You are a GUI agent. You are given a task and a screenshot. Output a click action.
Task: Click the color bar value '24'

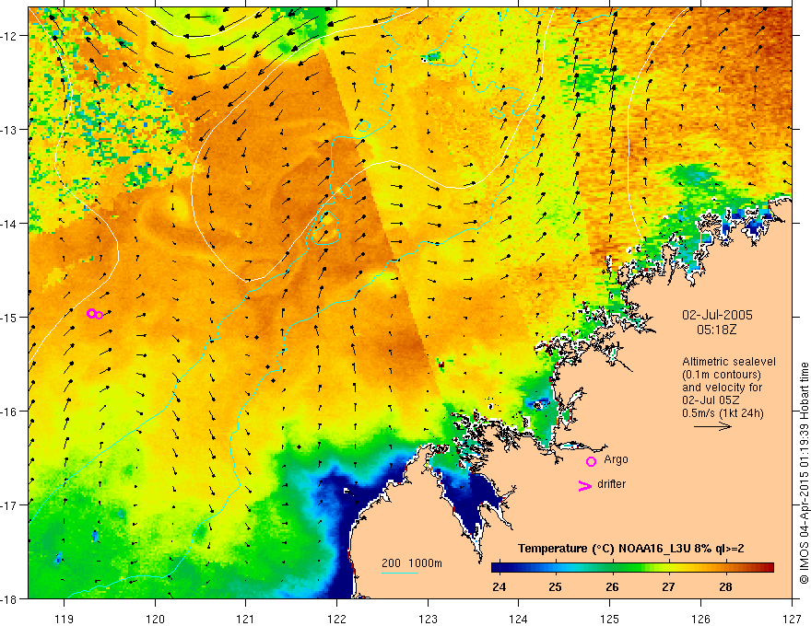[499, 586]
